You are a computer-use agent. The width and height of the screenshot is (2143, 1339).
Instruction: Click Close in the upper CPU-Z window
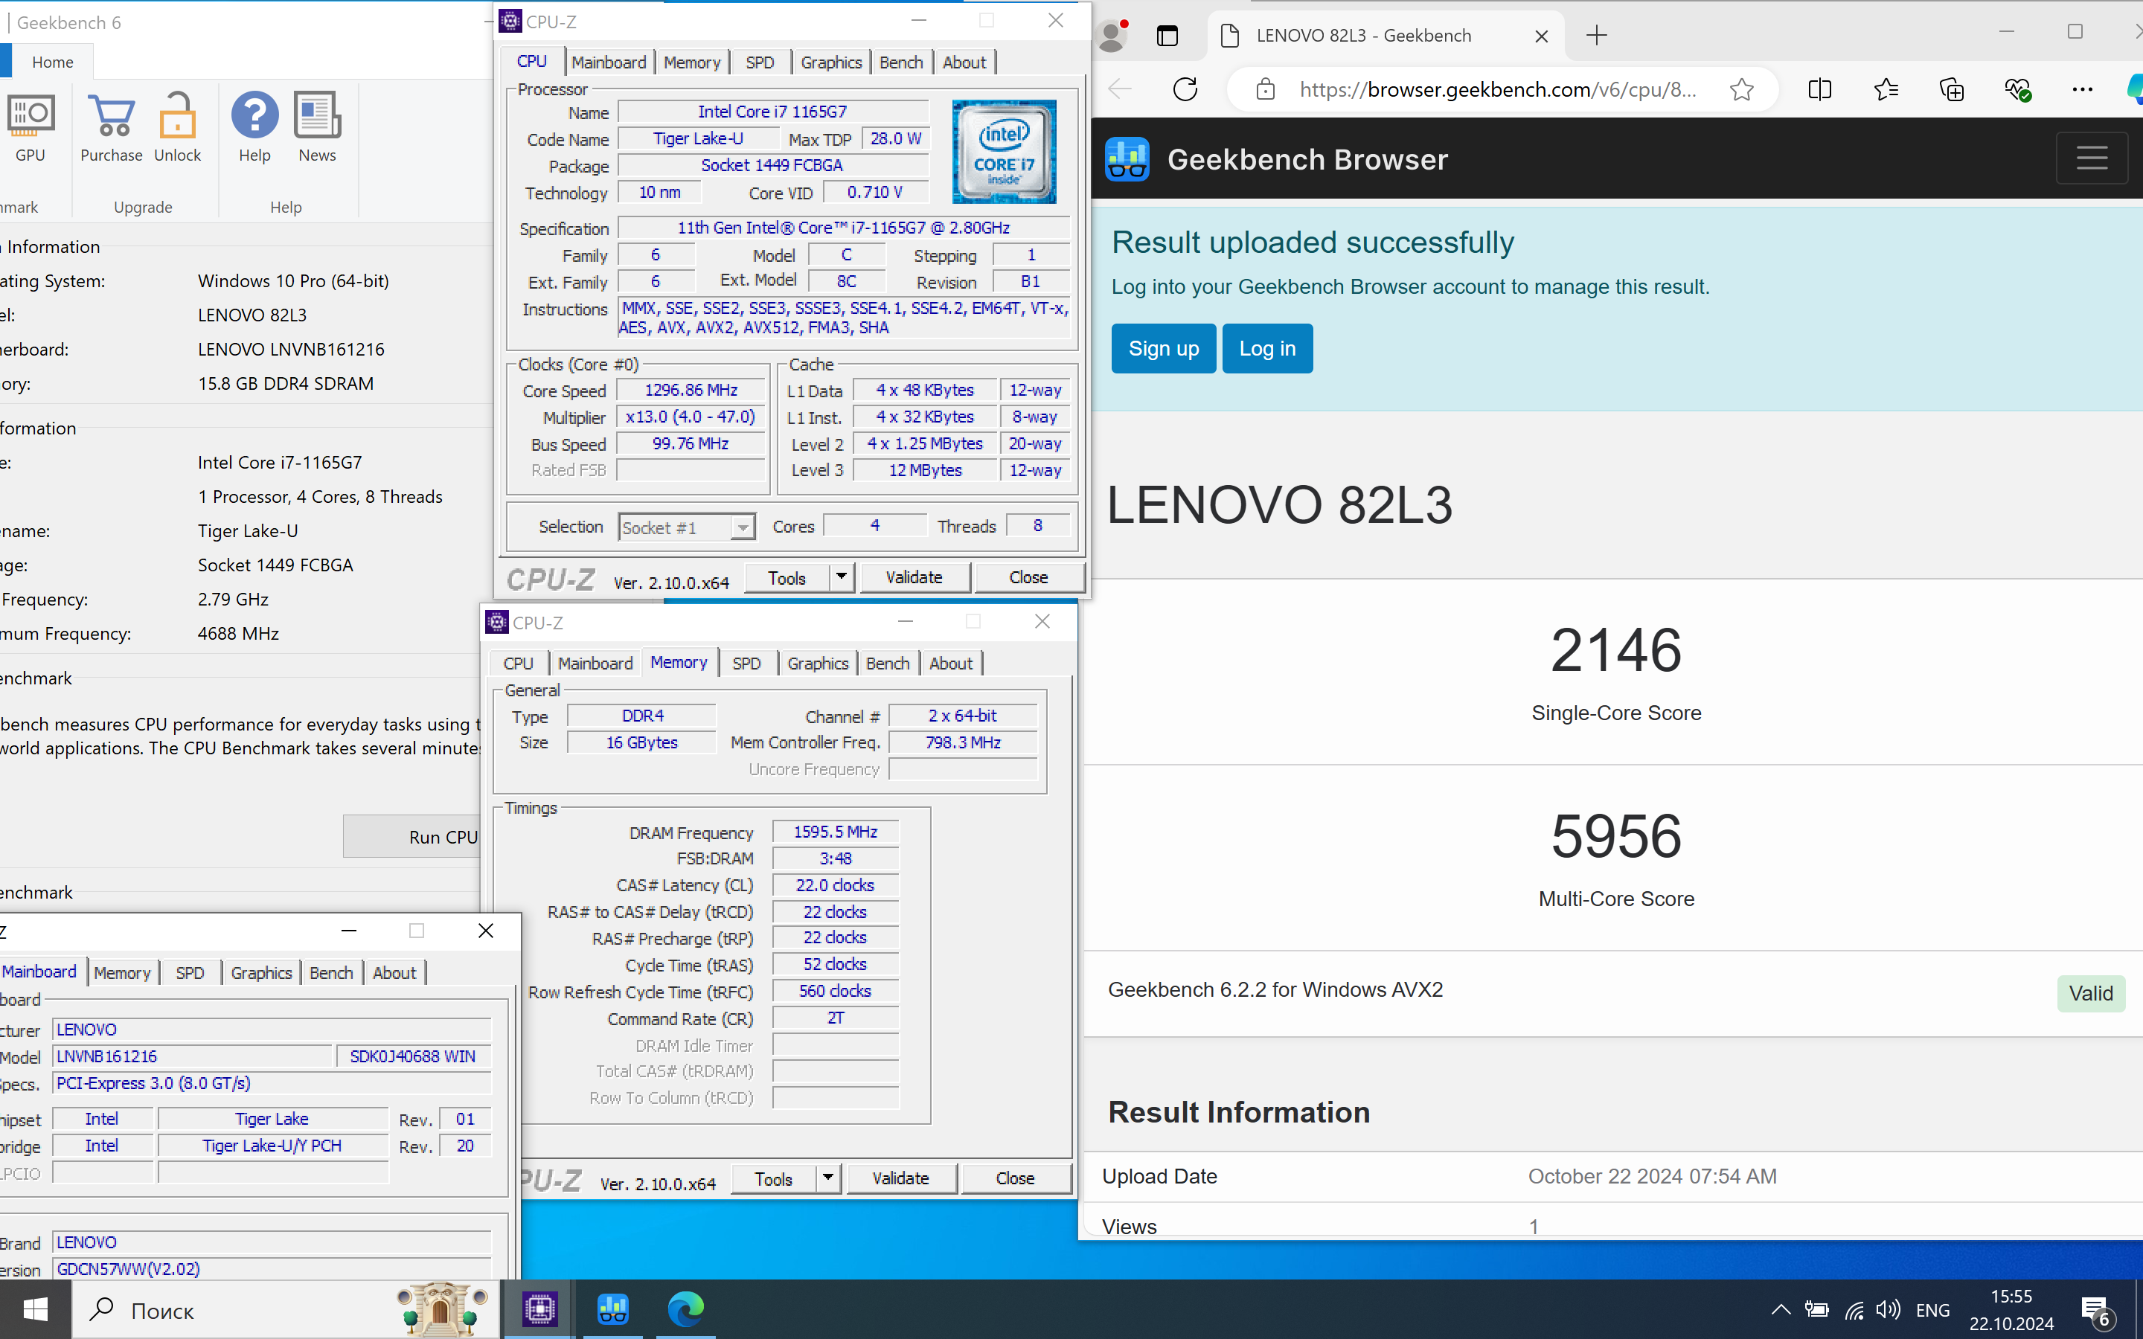pyautogui.click(x=1028, y=577)
